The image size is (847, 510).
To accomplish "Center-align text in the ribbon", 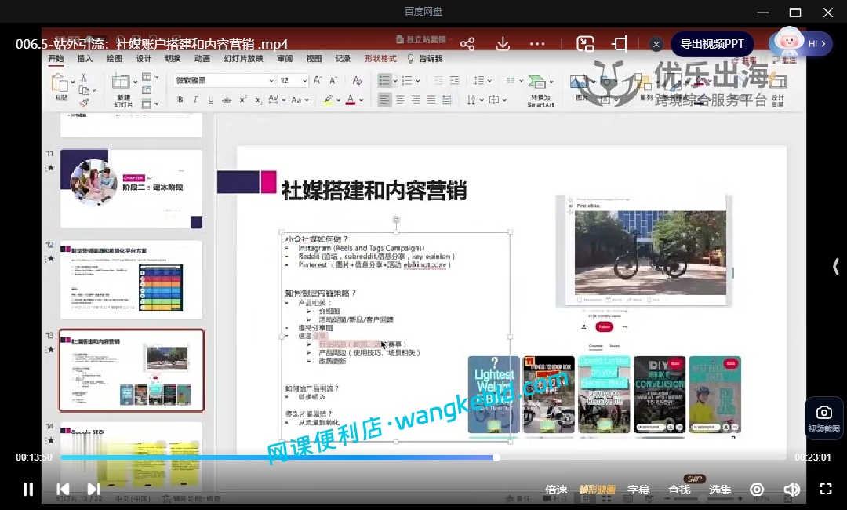I will pyautogui.click(x=400, y=100).
